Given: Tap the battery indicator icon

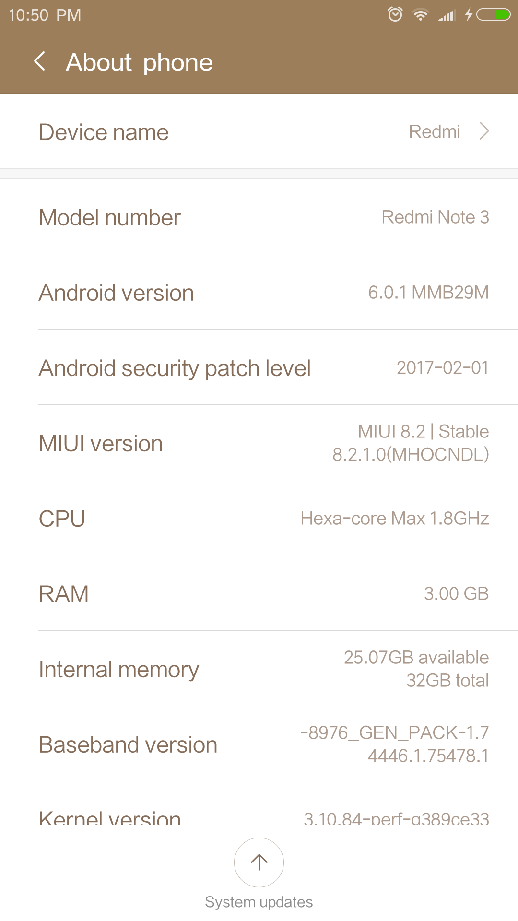Looking at the screenshot, I should [x=494, y=15].
